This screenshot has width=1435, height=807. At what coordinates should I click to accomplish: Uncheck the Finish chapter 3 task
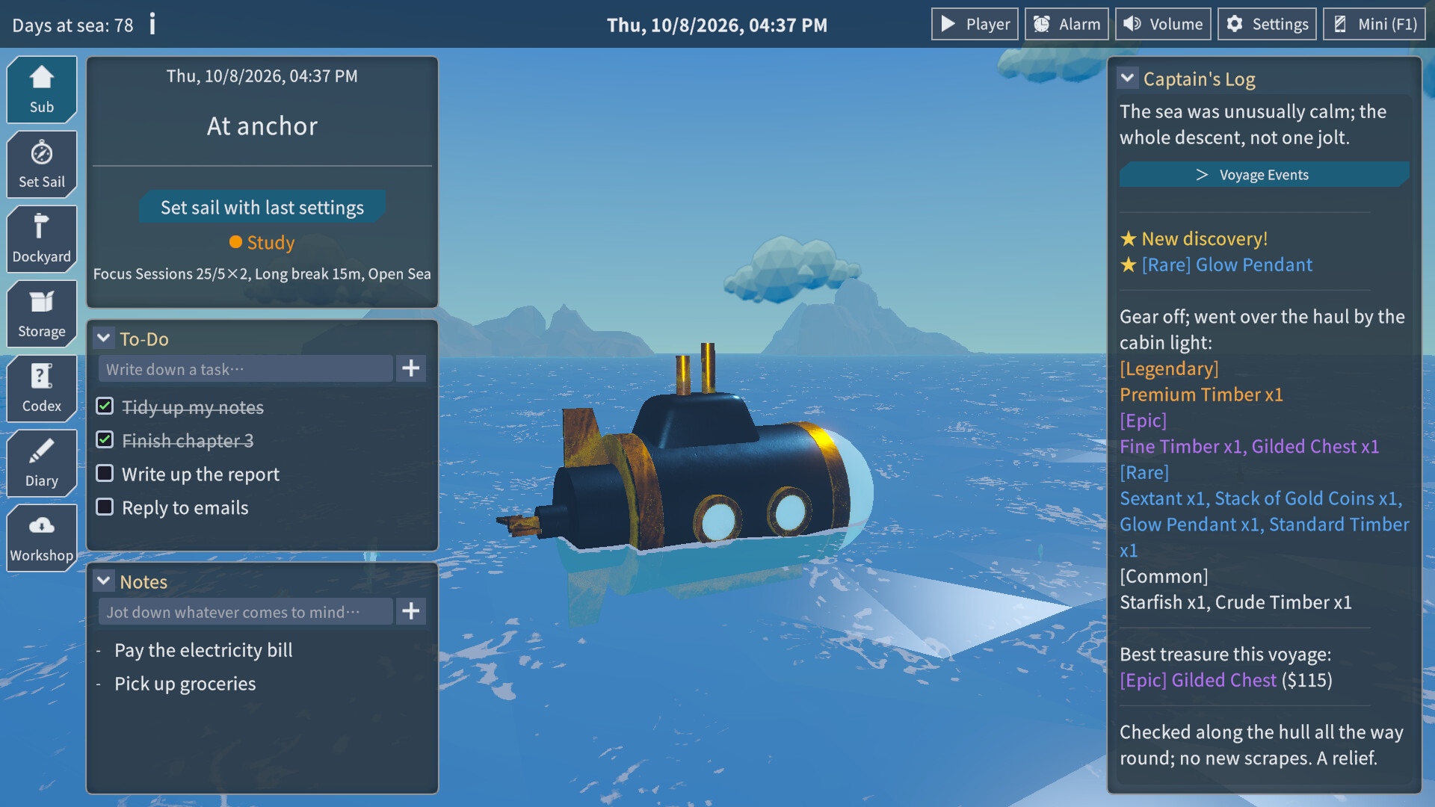[105, 440]
